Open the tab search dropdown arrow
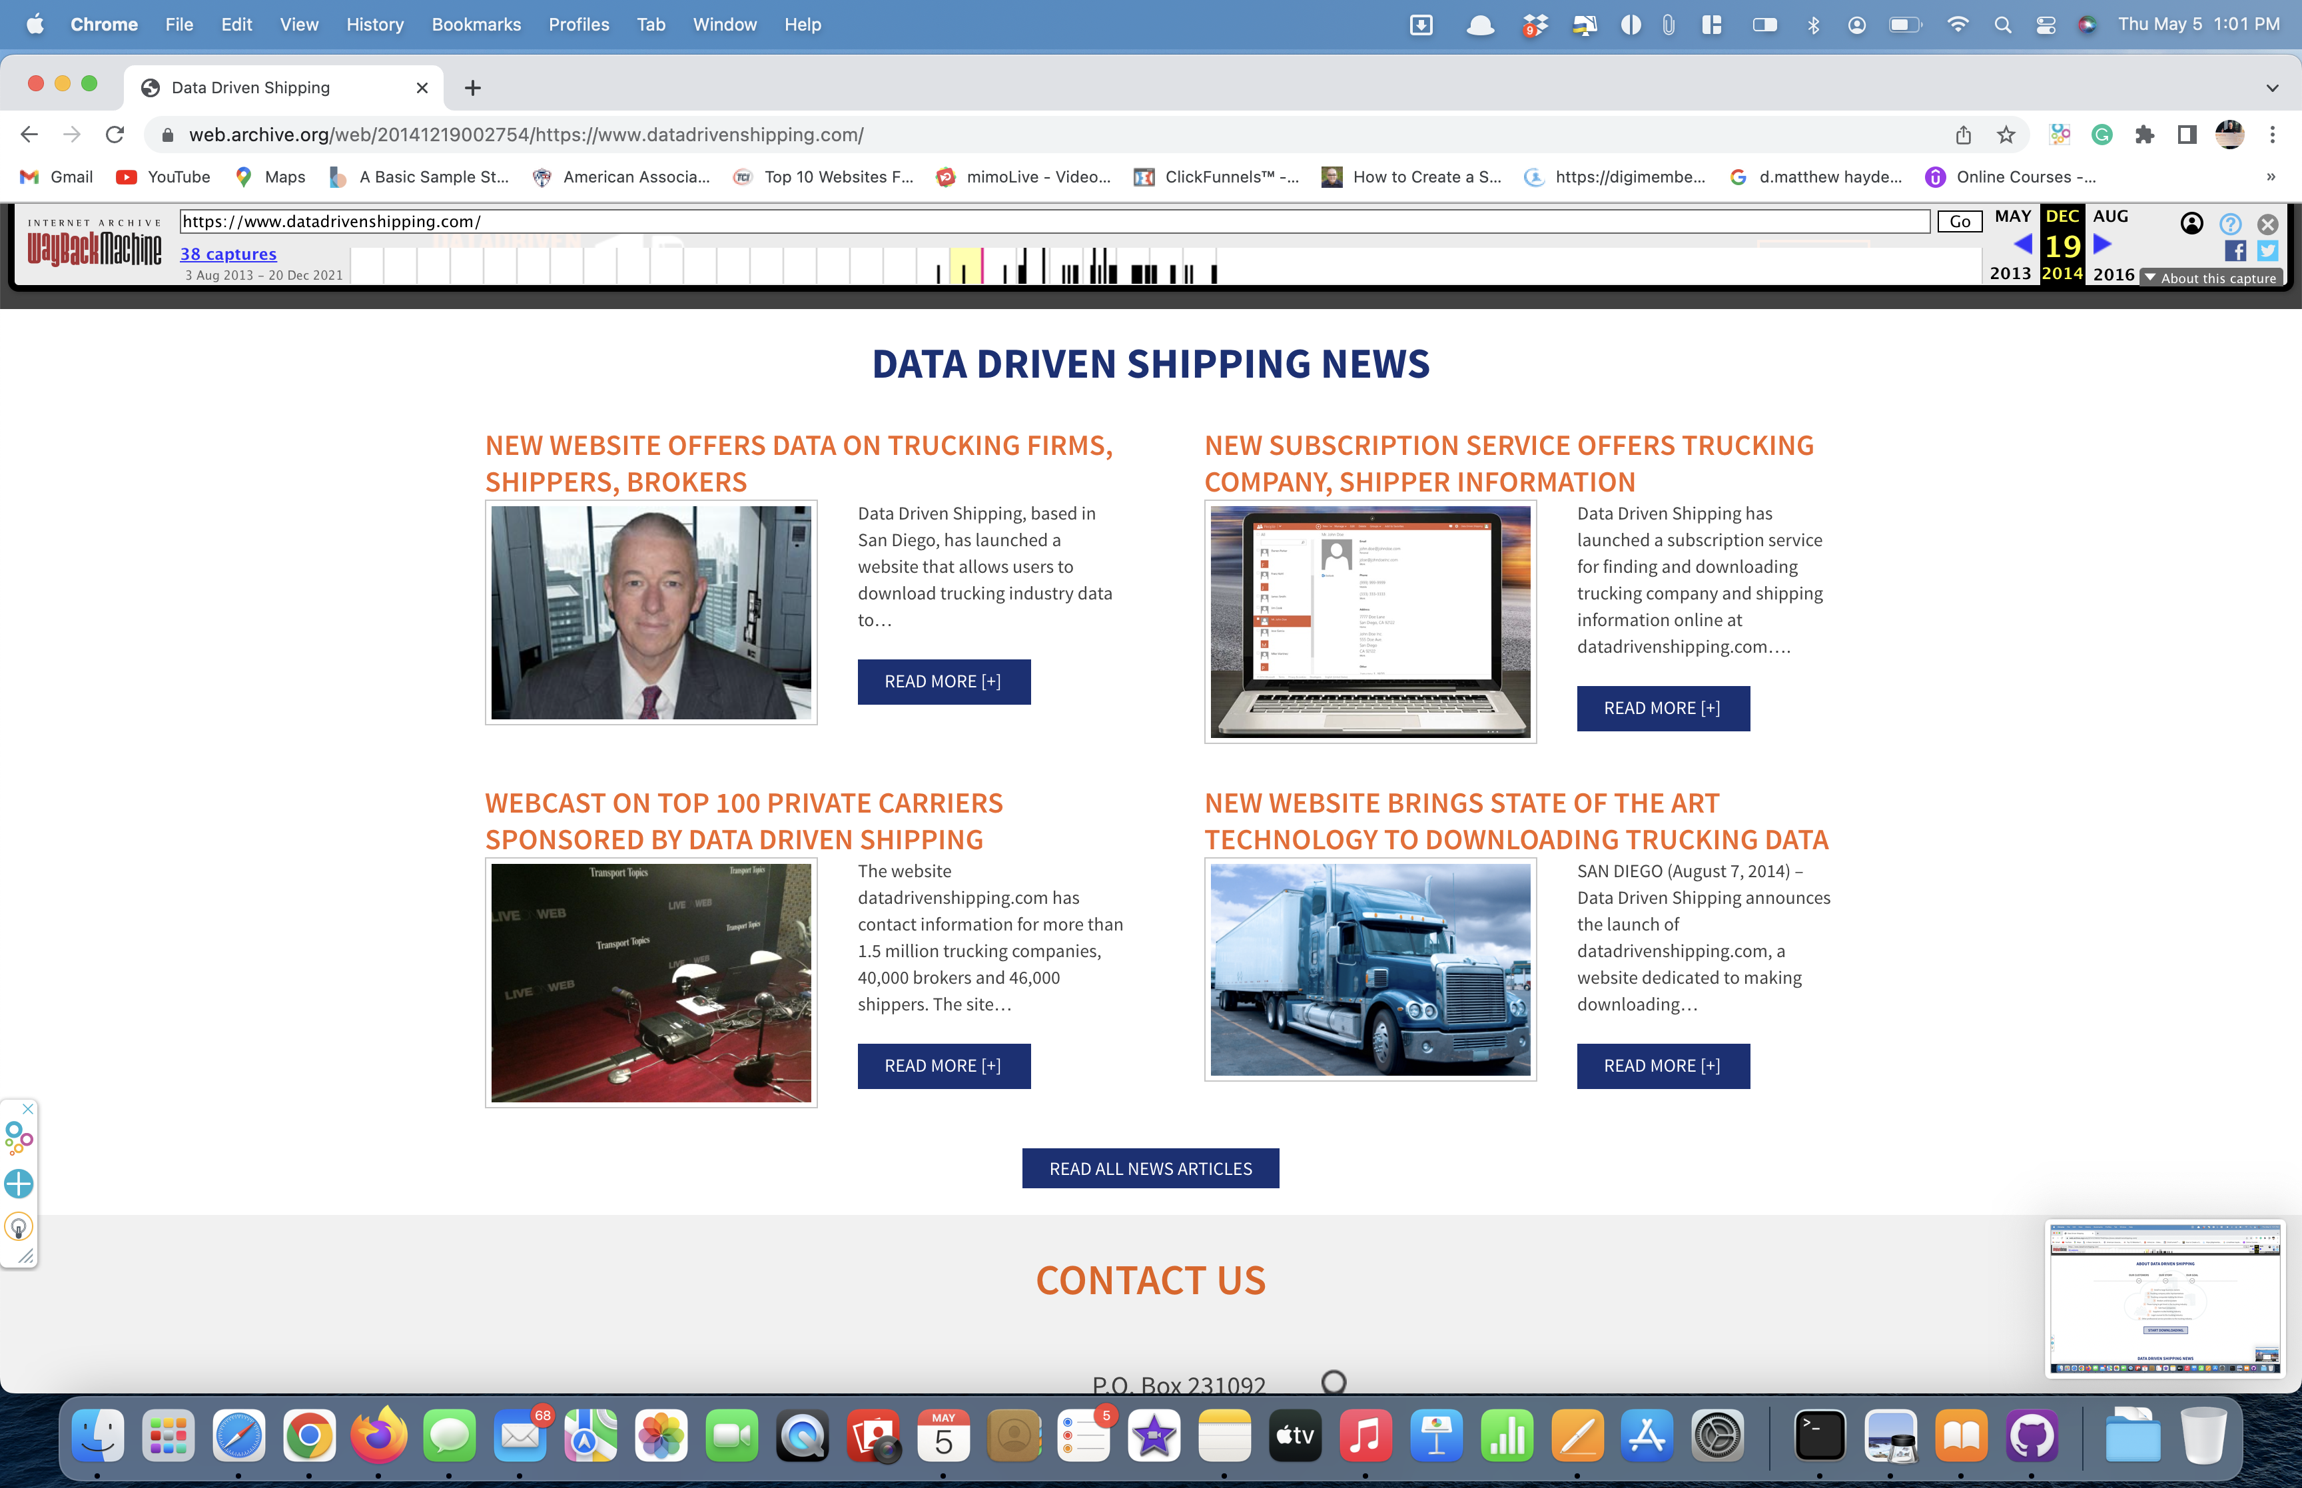 (x=2272, y=88)
